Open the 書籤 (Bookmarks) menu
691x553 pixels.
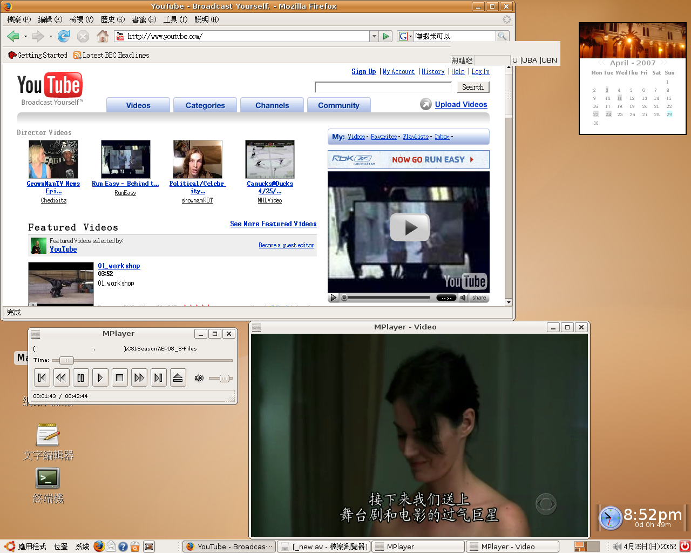144,19
